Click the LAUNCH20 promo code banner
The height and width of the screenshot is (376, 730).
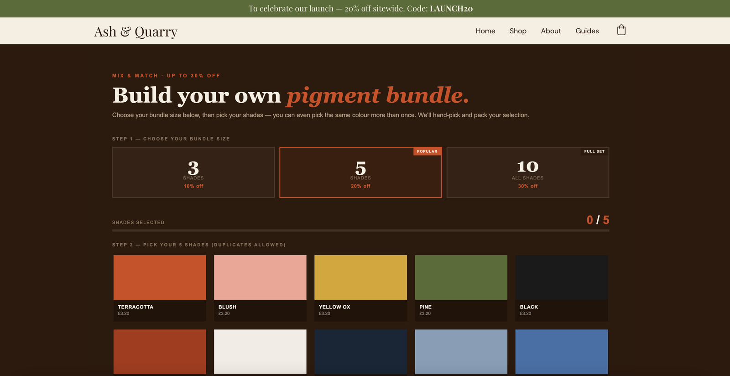coord(360,9)
